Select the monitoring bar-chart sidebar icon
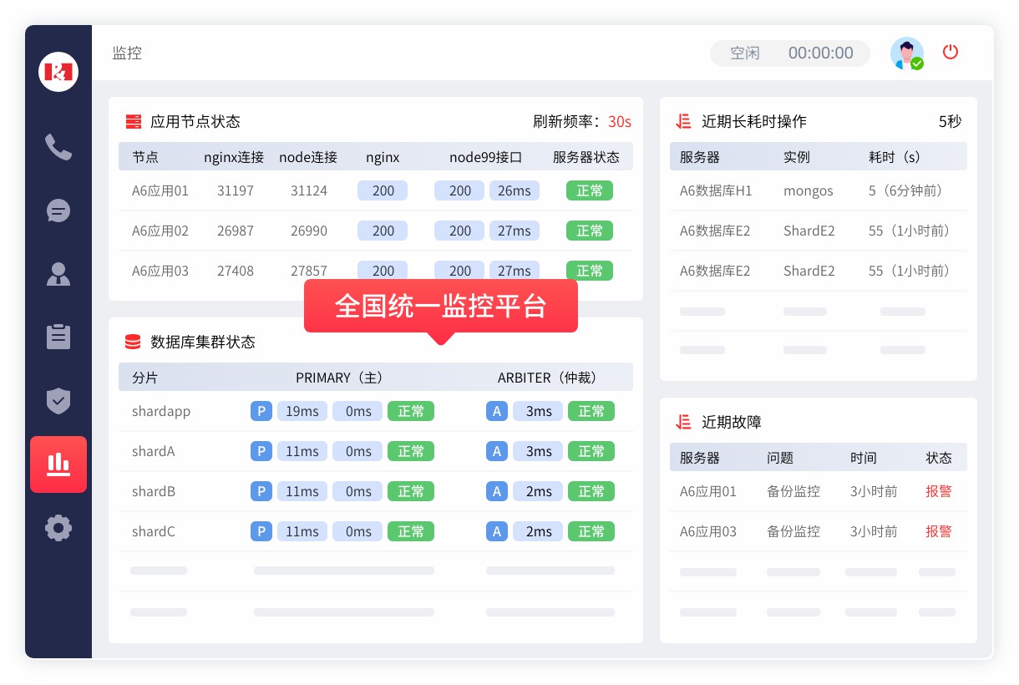The image size is (1019, 685). point(58,464)
